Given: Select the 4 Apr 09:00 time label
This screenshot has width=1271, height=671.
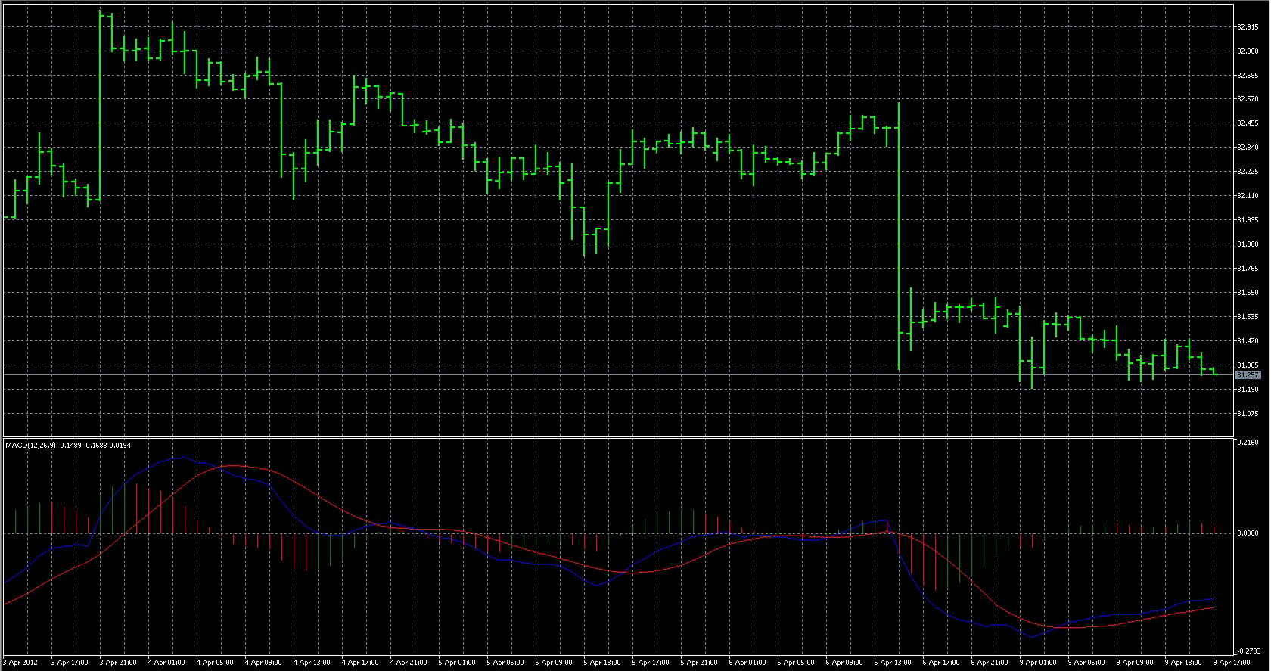Looking at the screenshot, I should (x=263, y=663).
